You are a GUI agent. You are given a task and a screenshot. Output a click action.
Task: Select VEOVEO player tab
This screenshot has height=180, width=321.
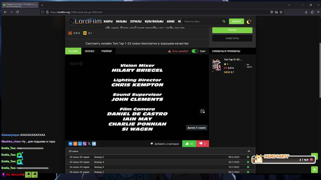click(90, 51)
